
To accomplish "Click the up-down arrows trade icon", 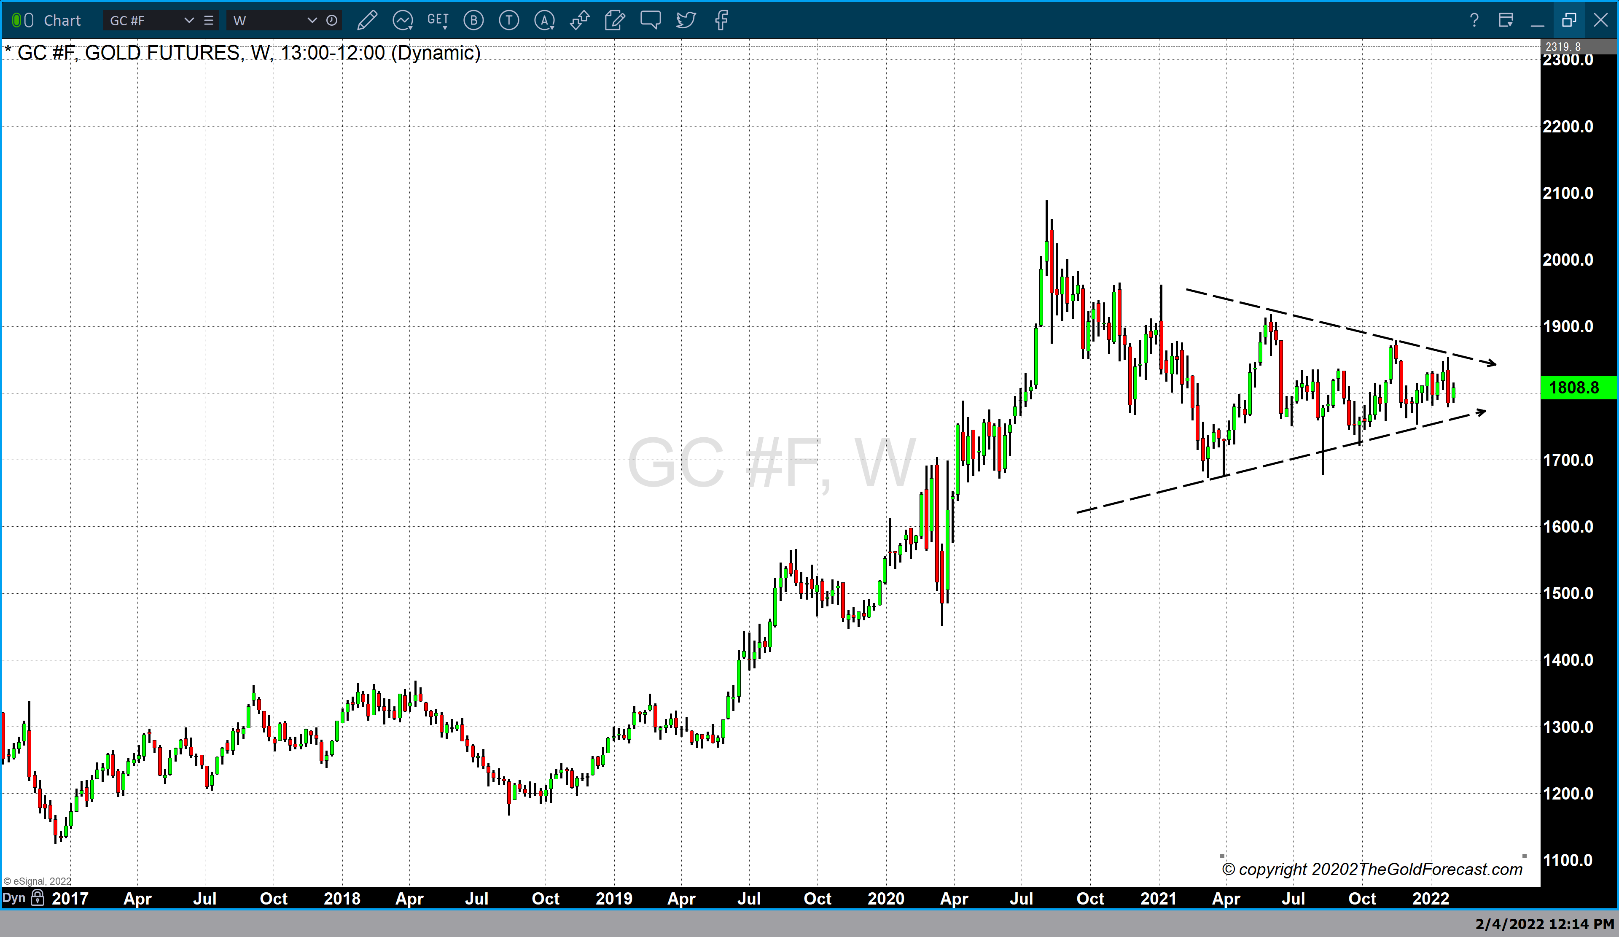I will tap(579, 21).
